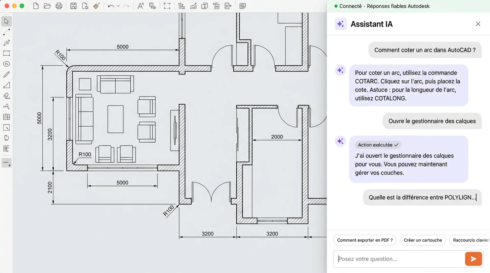This screenshot has width=490, height=273.
Task: Select the node path edit tool
Action: [x=7, y=106]
